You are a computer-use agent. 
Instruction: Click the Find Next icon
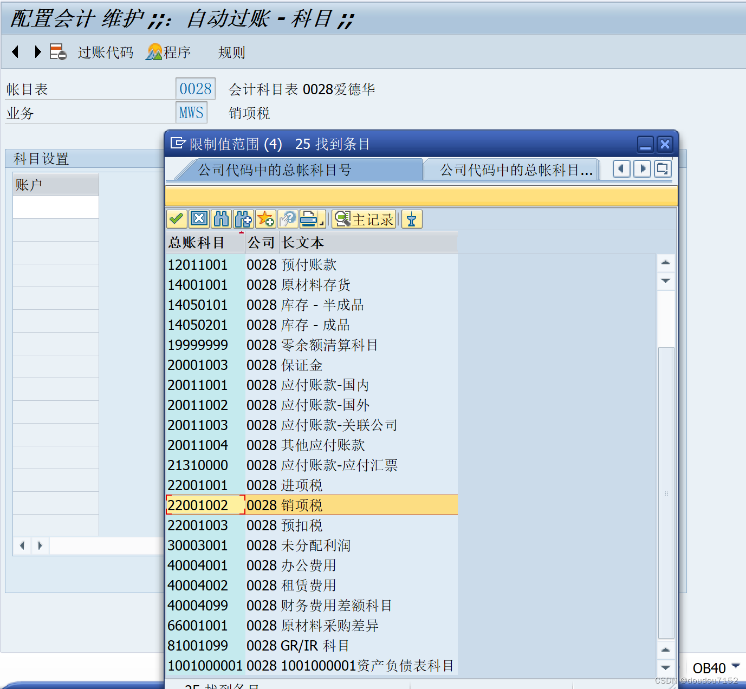click(243, 219)
